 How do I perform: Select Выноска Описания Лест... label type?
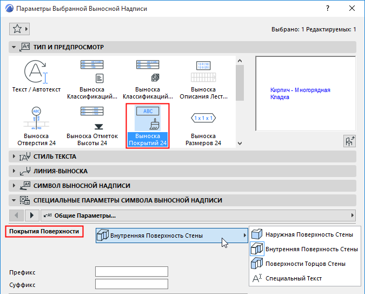203,79
